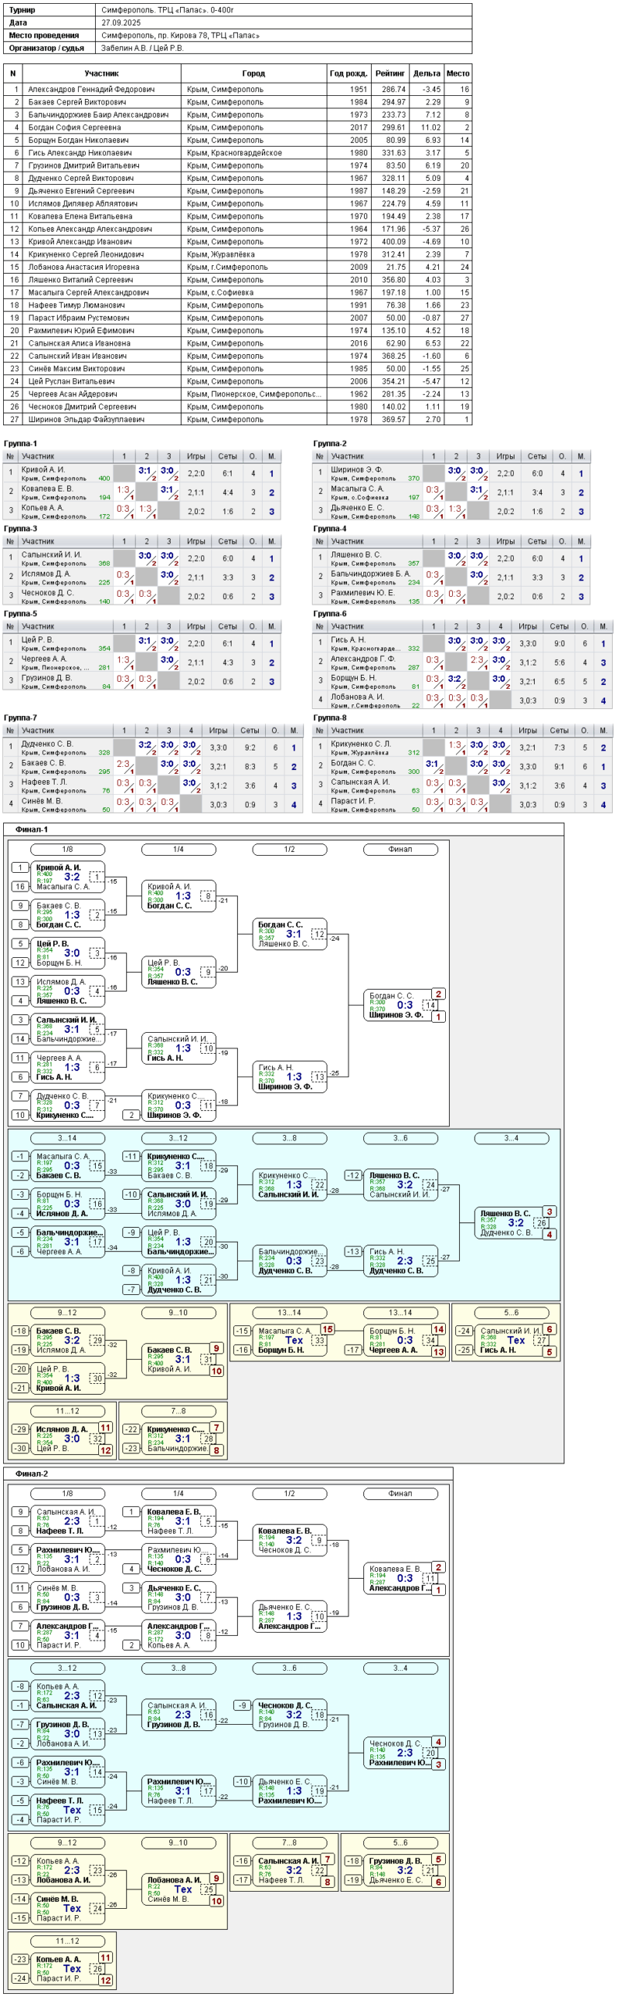Select Ширинов Эльдар Файзуллаевич in participant list
Image resolution: width=619 pixels, height=1997 pixels.
coord(87,419)
